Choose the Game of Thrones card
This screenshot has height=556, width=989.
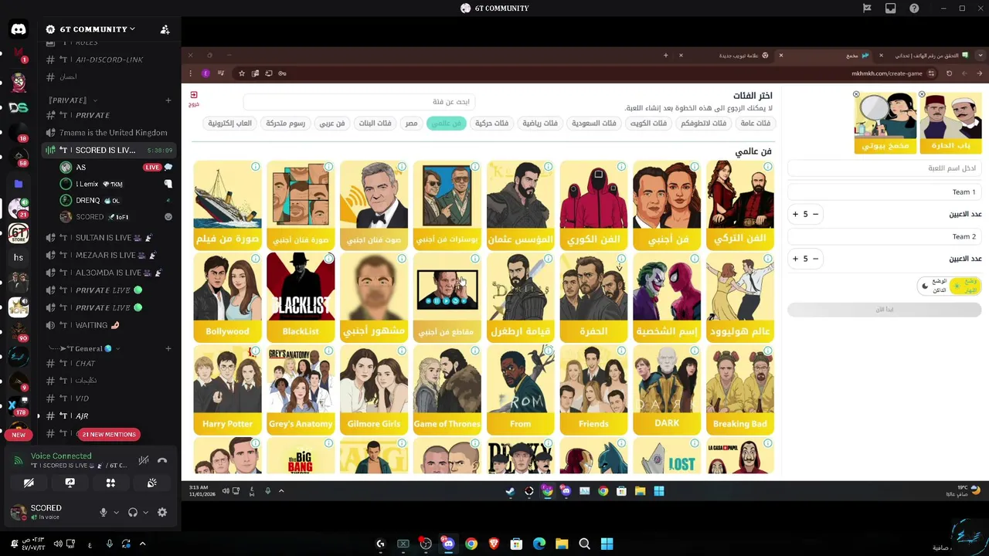(x=447, y=388)
